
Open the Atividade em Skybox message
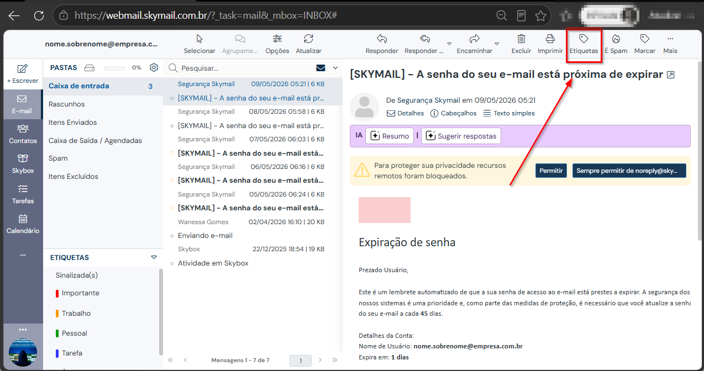tap(253, 256)
